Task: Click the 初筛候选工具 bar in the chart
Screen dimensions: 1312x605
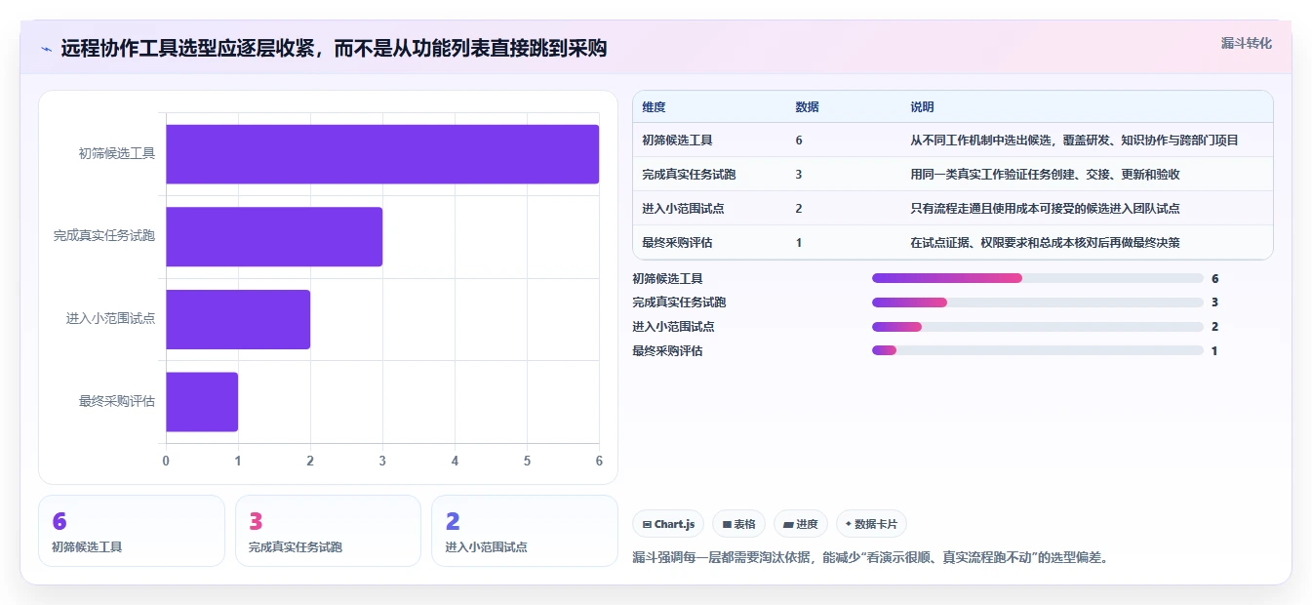Action: point(382,154)
